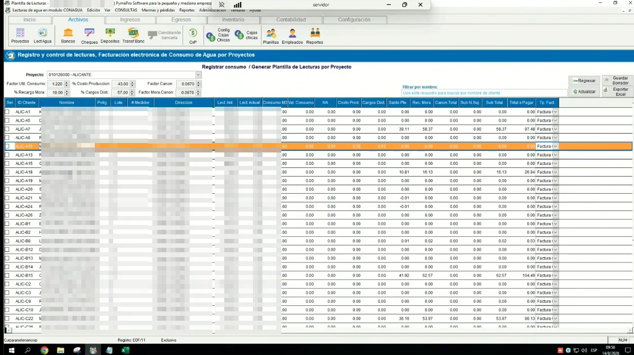Click the % Recargo Mora spinner arrows
The width and height of the screenshot is (634, 355).
(x=66, y=92)
